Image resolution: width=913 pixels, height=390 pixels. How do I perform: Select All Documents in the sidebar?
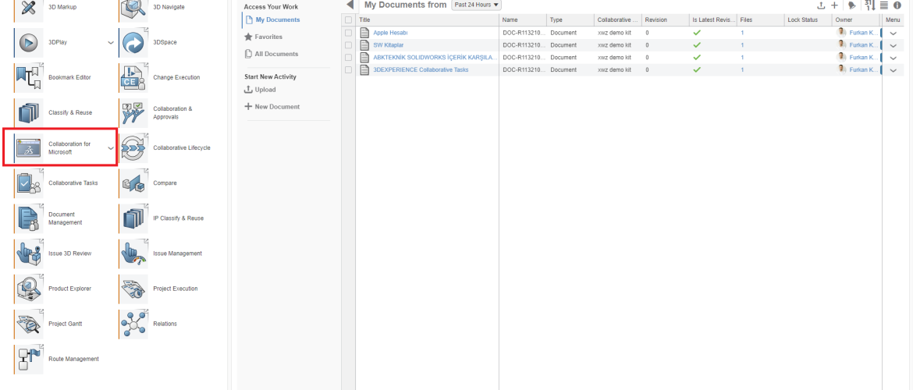(276, 54)
